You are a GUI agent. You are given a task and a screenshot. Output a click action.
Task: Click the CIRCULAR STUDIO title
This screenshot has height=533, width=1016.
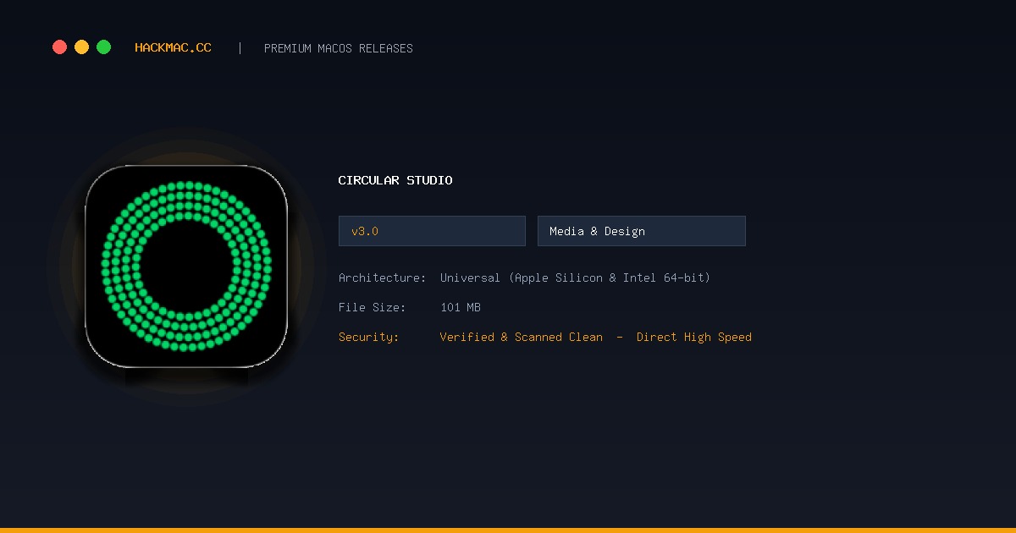click(x=395, y=180)
